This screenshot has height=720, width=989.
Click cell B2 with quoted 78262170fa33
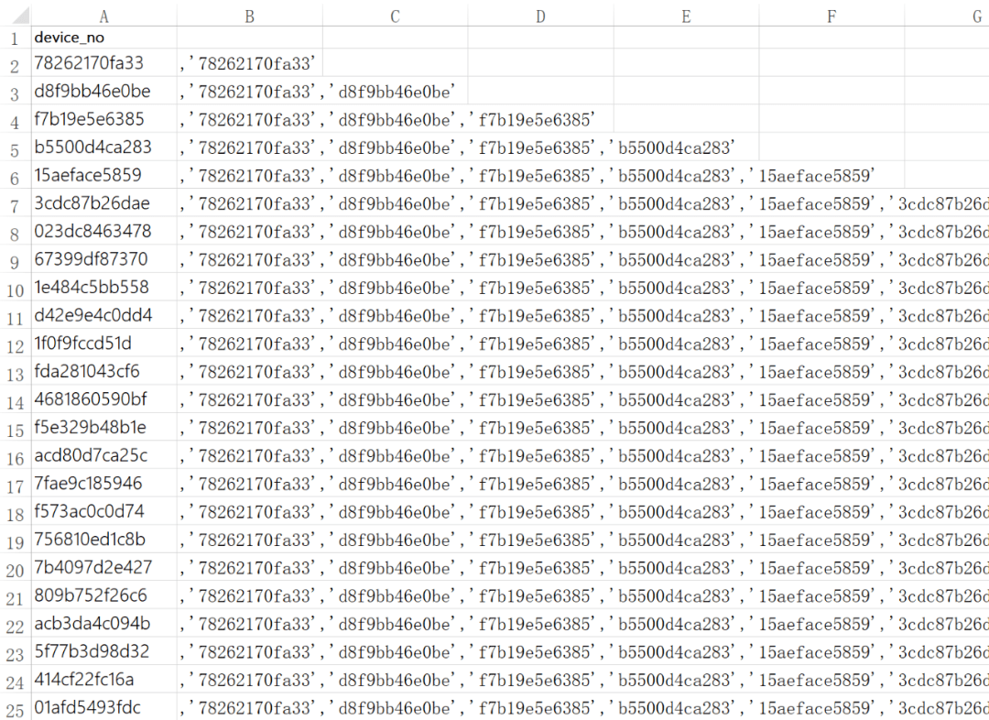pos(250,63)
